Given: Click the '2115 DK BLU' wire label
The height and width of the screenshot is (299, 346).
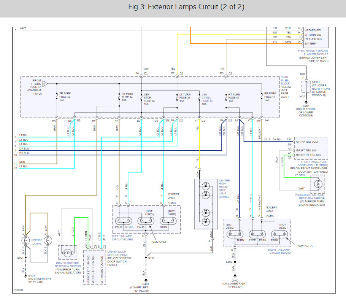Looking at the screenshot, I should coord(273,140).
